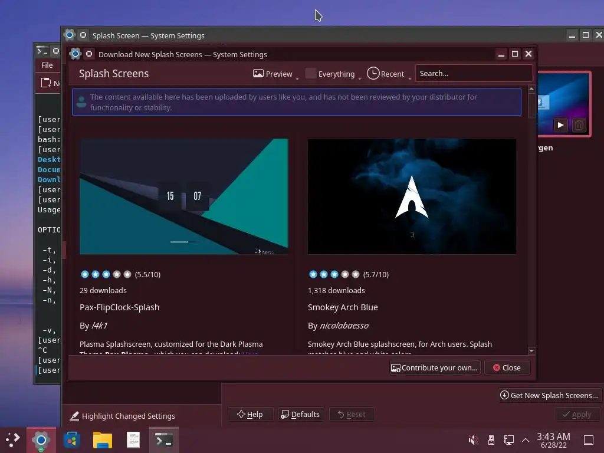The width and height of the screenshot is (604, 453).
Task: Switch to the Konsole terminal taskbar icon
Action: point(164,440)
